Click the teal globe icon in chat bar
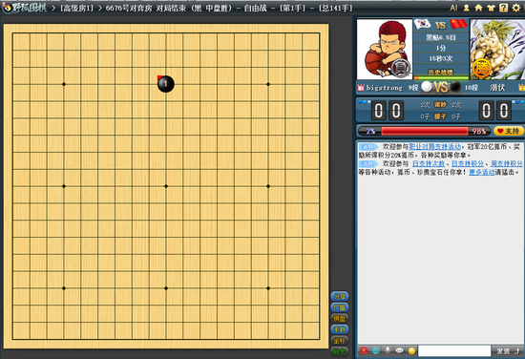This screenshot has width=525, height=359. click(376, 350)
